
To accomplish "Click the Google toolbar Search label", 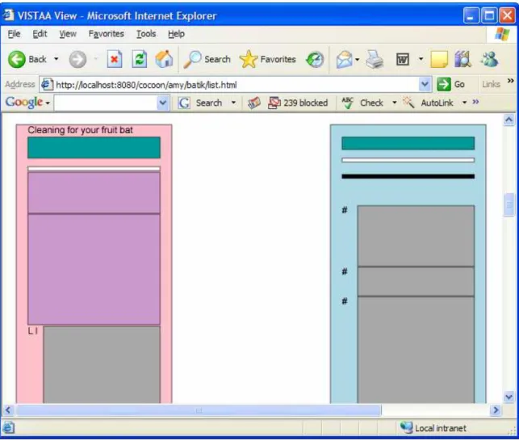I will [x=209, y=103].
